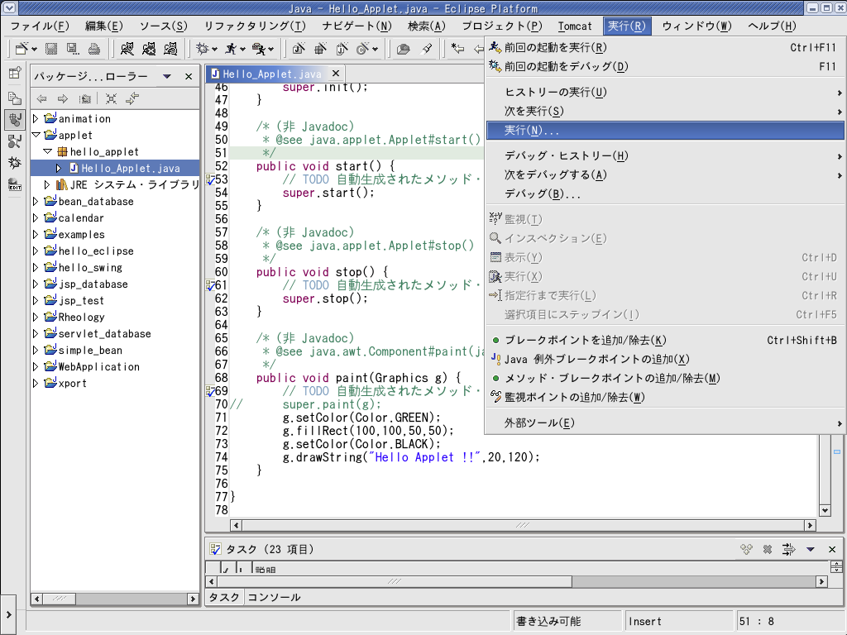
Task: Open the Tasks view menu dropdown
Action: click(x=811, y=550)
